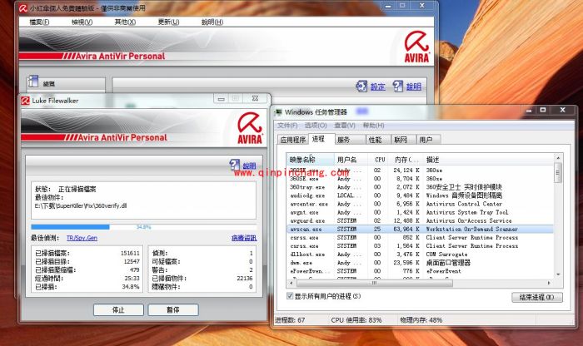
Task: Open the 帮助(H) menu in Task Manager
Action: [374, 126]
